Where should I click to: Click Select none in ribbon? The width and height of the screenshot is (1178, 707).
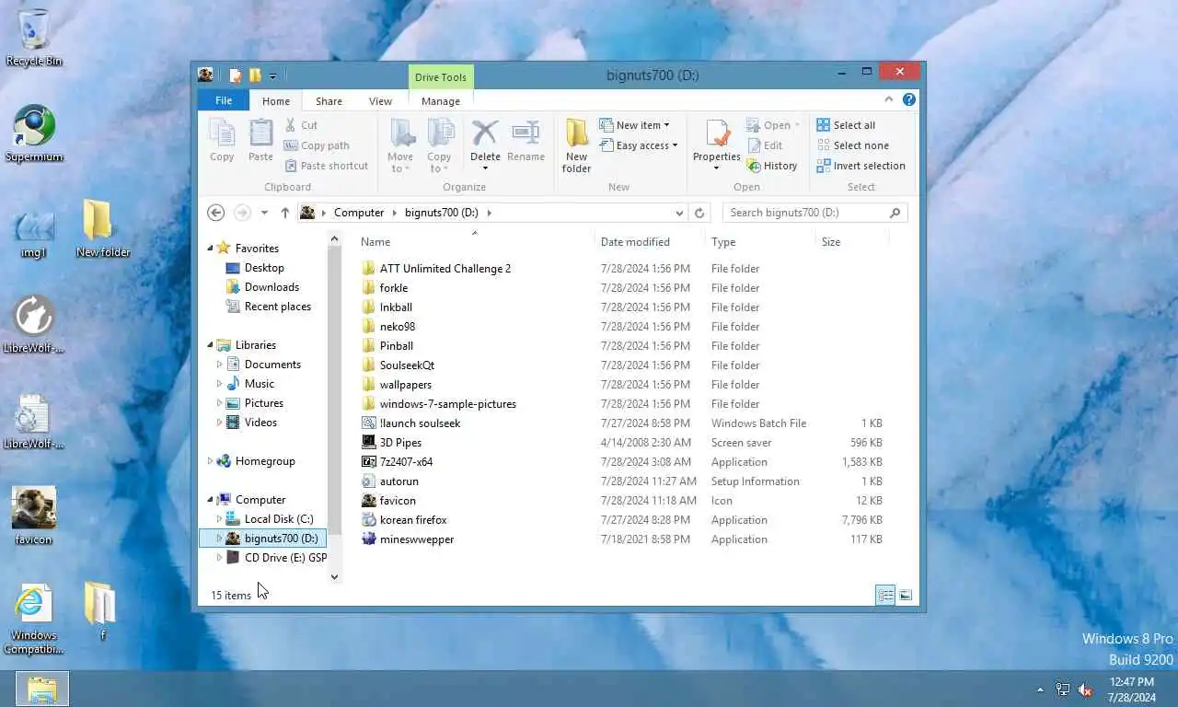[852, 145]
